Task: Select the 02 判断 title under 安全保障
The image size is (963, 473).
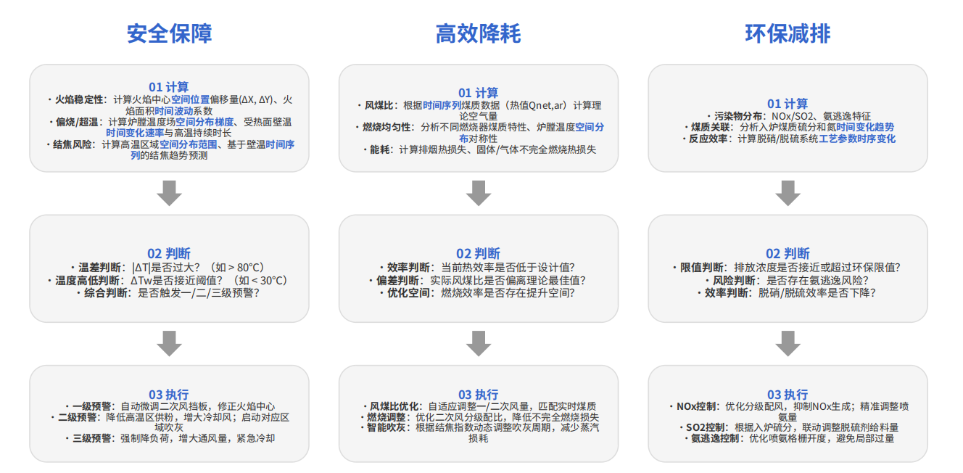Action: [x=169, y=254]
